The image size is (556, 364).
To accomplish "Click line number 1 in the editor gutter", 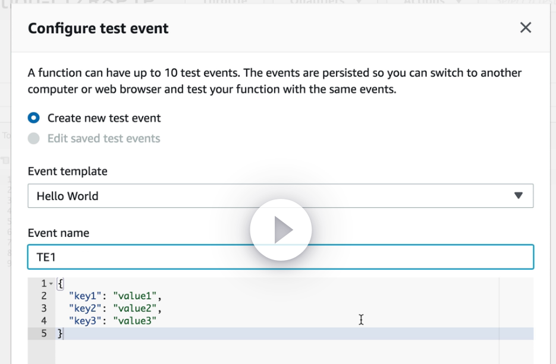I will coord(44,284).
